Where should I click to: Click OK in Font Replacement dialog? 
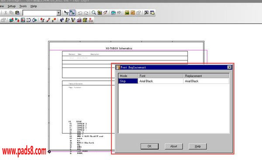(x=149, y=146)
